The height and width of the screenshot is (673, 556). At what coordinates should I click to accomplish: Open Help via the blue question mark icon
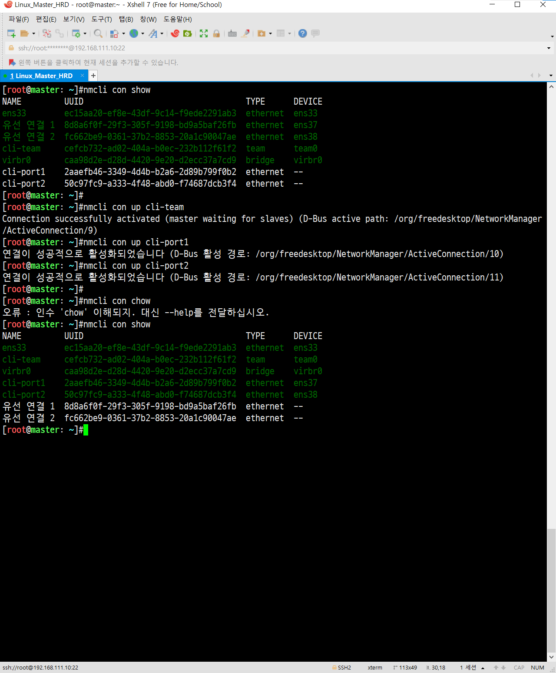click(303, 33)
